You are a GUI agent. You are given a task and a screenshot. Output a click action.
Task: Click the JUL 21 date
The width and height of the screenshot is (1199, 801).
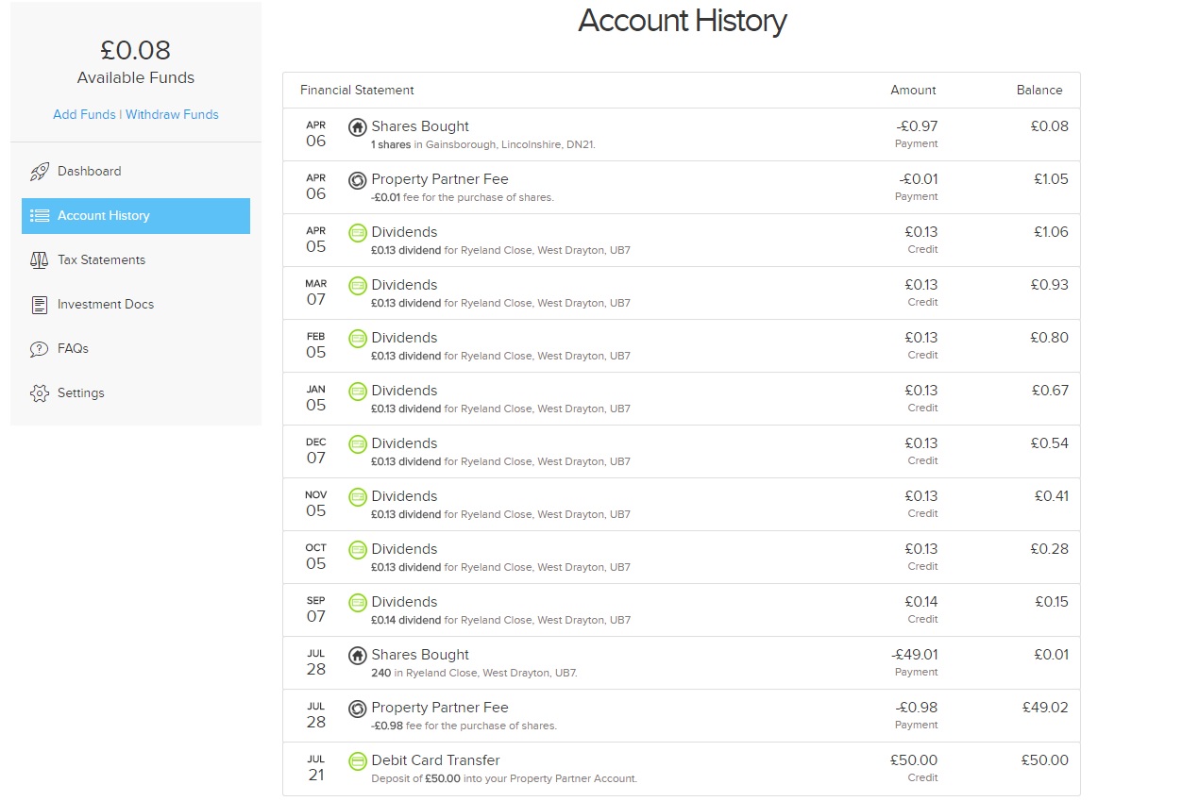pos(315,768)
